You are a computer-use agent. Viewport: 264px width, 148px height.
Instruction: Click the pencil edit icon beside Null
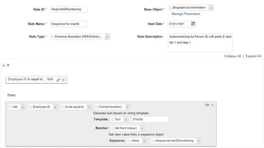(58, 80)
